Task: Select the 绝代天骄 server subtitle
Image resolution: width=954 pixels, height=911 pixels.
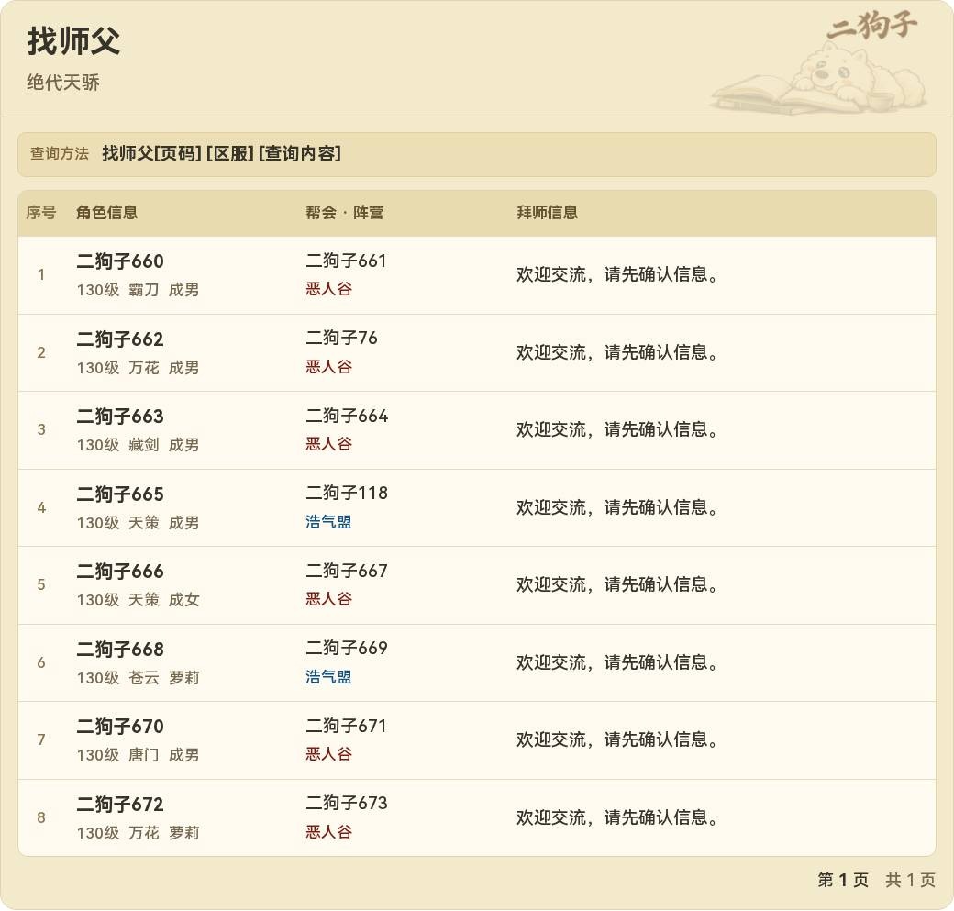Action: tap(63, 83)
